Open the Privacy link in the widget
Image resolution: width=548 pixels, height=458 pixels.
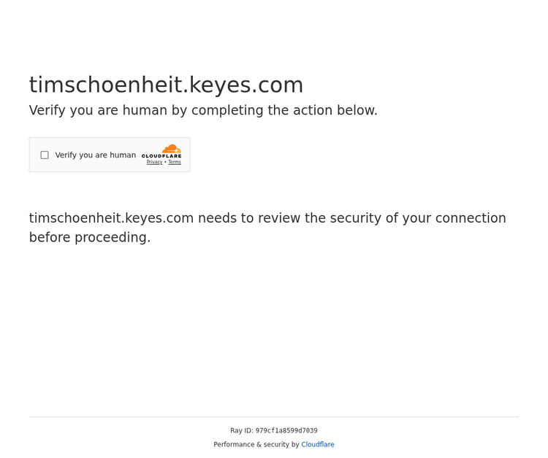[x=154, y=163]
